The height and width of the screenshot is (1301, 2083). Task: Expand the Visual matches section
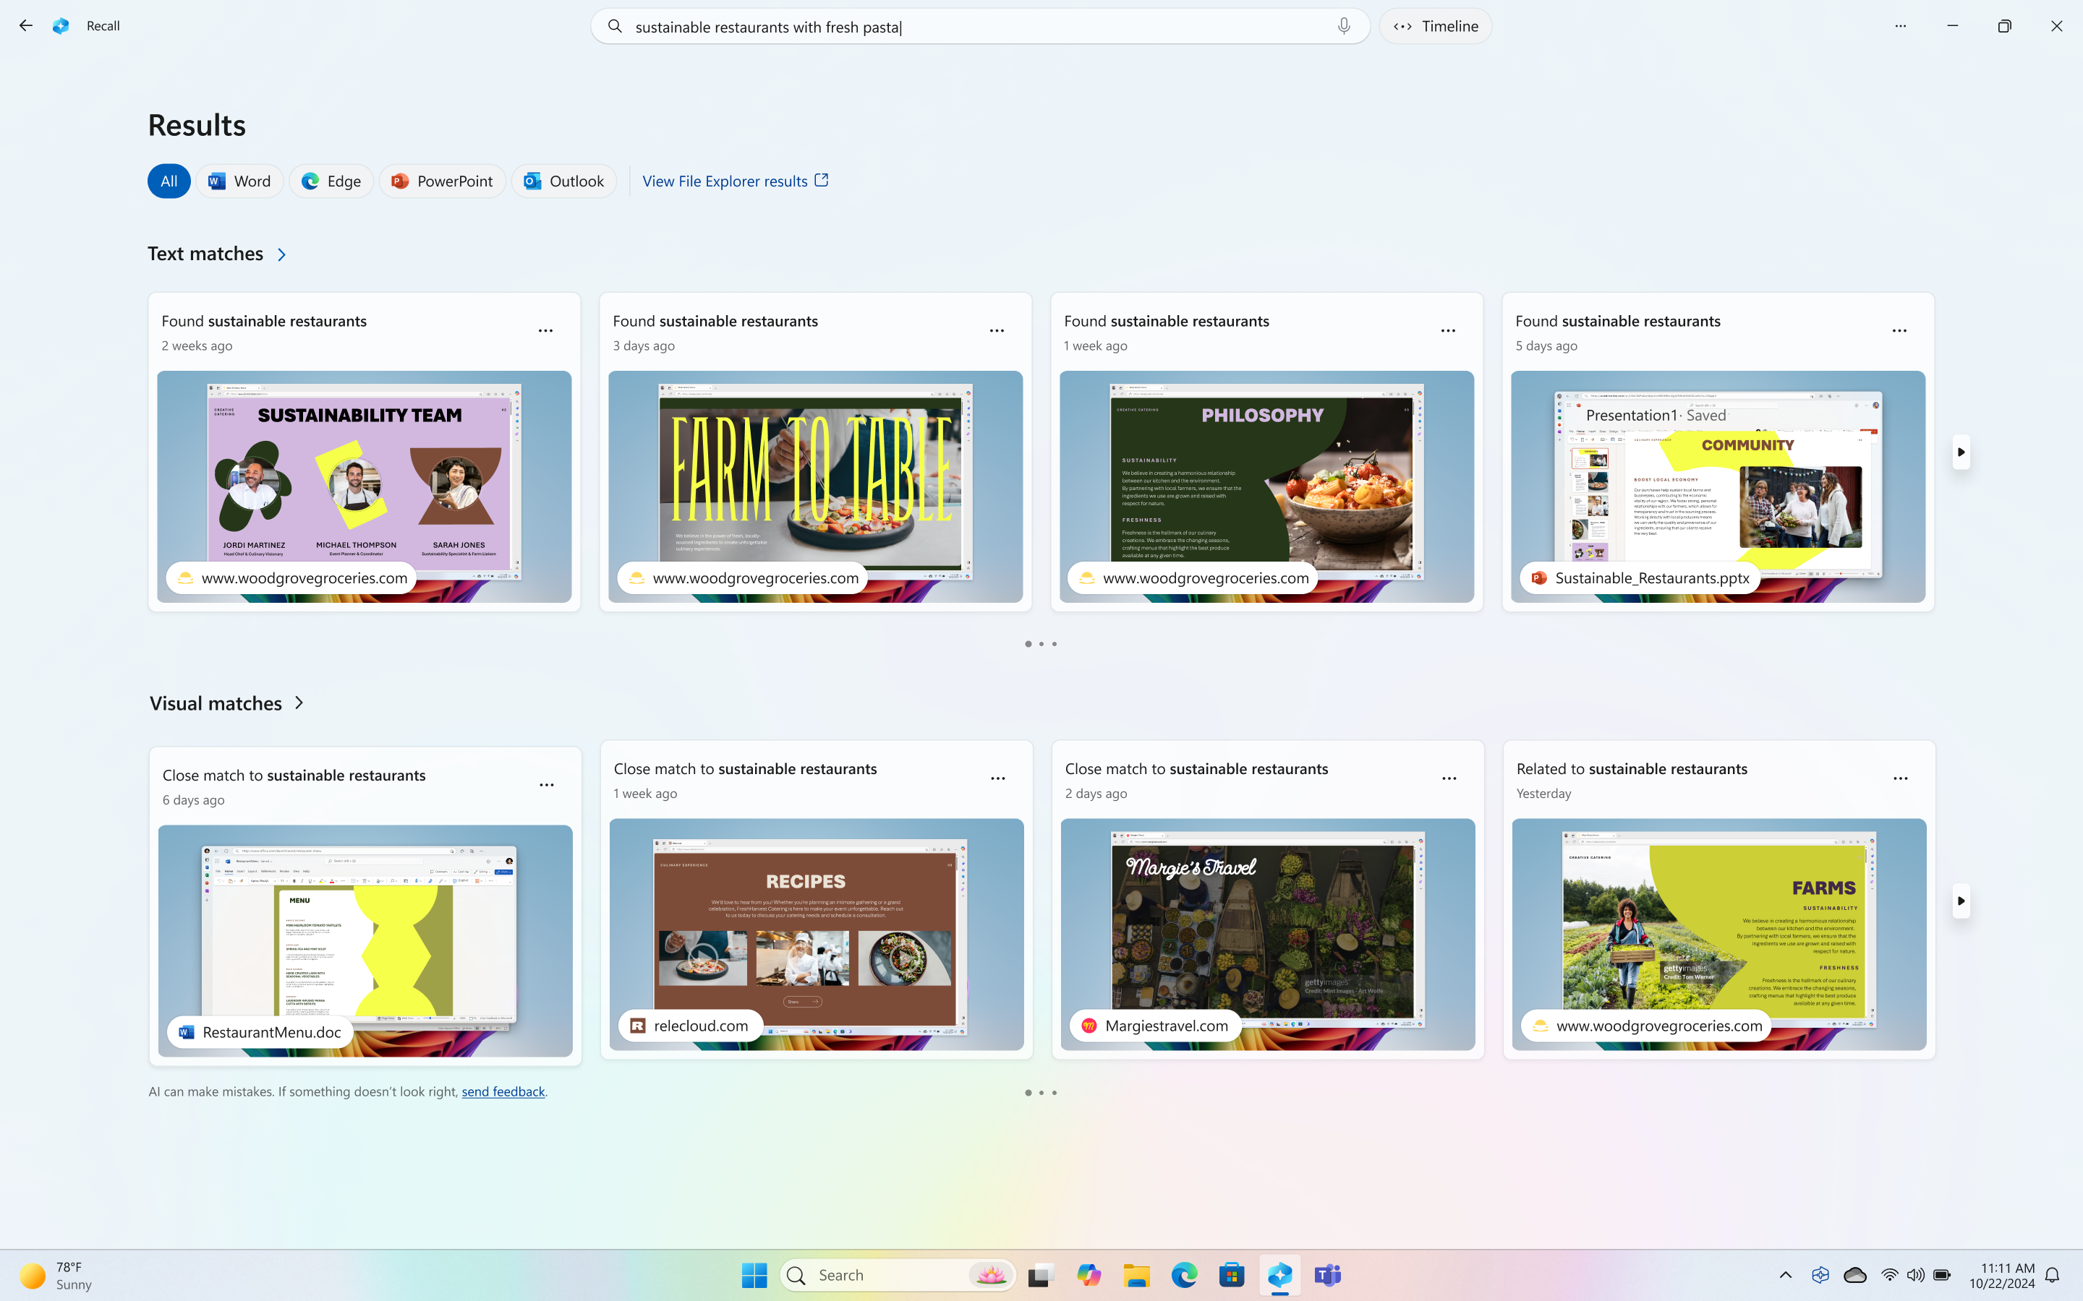point(300,703)
